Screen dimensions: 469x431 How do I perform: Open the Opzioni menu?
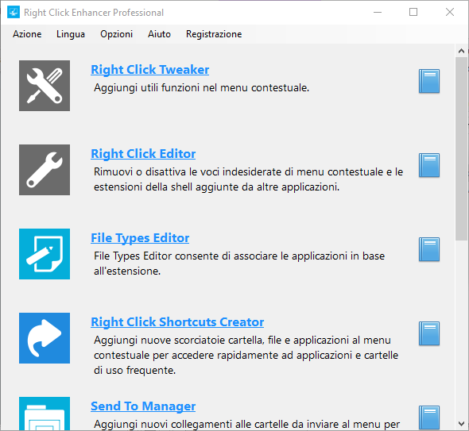(116, 34)
